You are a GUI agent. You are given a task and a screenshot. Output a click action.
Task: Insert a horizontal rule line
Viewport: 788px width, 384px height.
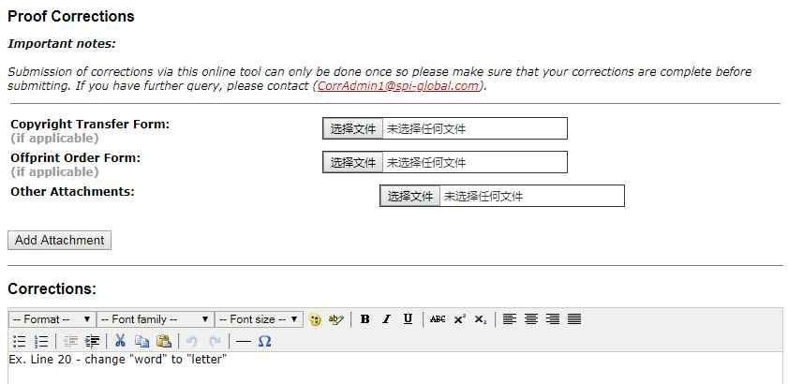tap(244, 342)
